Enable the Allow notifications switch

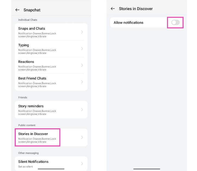pyautogui.click(x=175, y=23)
